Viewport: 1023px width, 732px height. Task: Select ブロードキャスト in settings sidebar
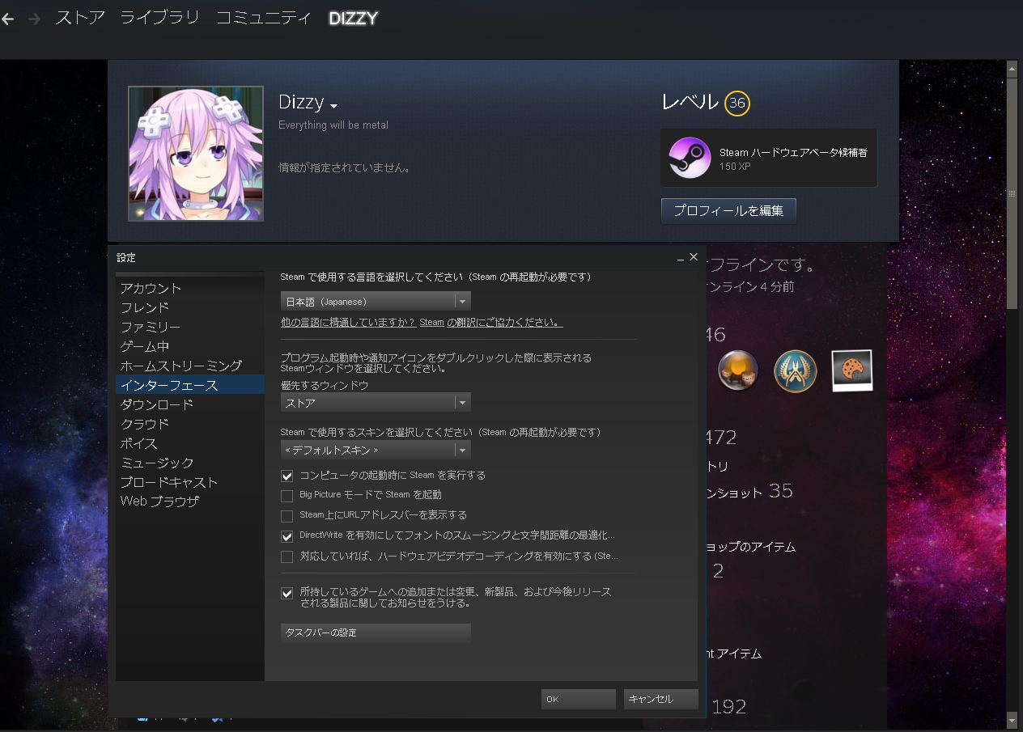click(x=190, y=482)
